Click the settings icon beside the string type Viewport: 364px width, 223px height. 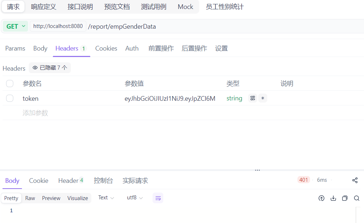click(x=252, y=98)
